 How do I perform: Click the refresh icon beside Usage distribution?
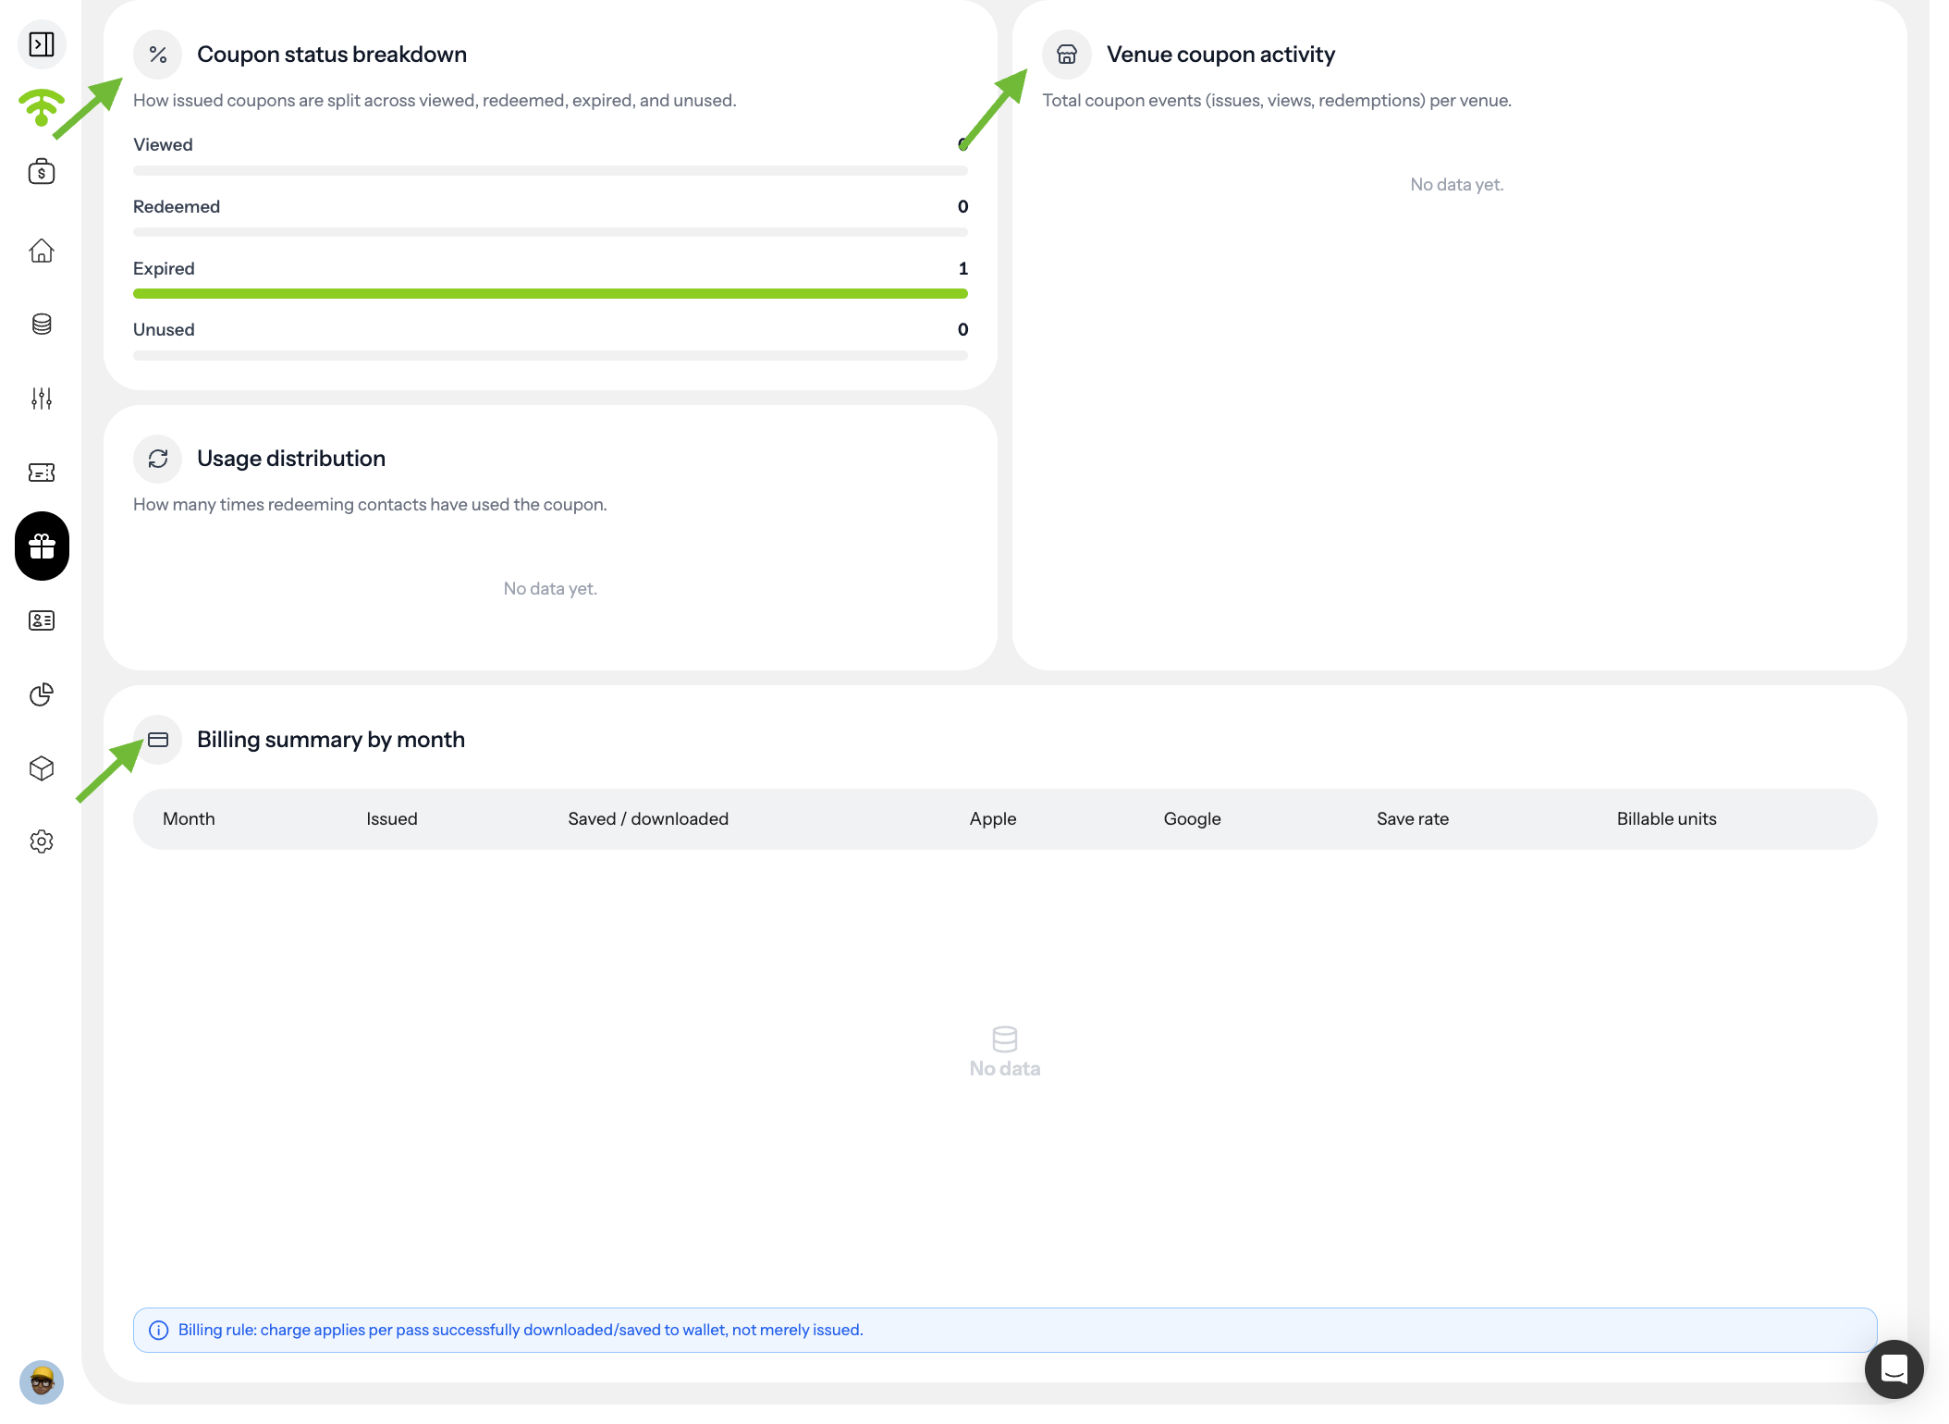pos(158,459)
